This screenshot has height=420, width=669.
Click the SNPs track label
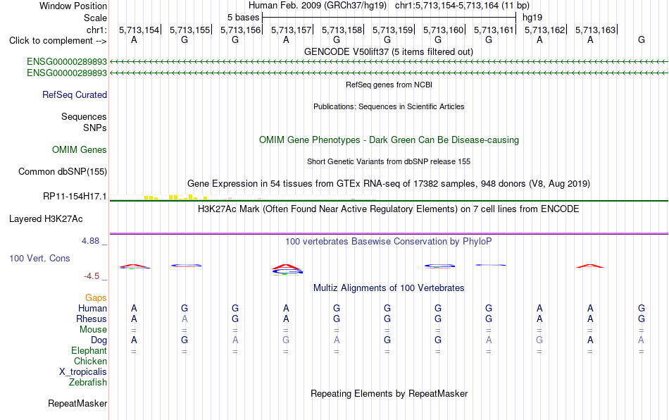(95, 128)
